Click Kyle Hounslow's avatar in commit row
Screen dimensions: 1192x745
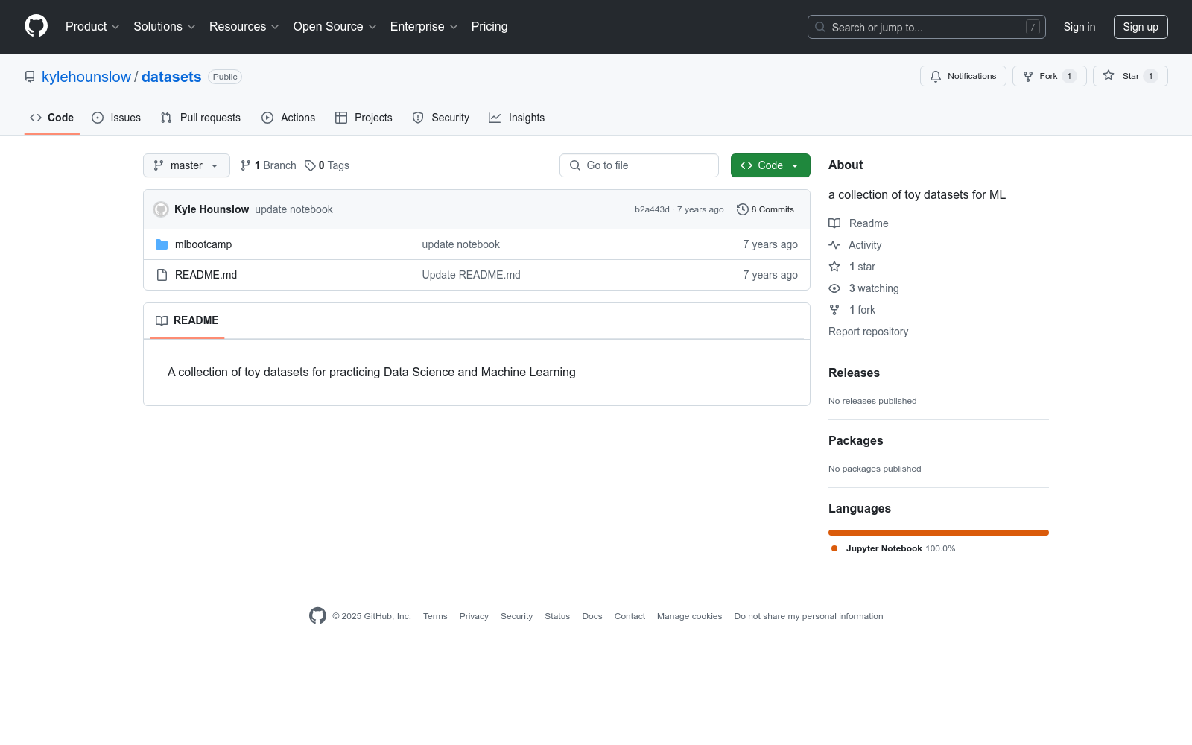click(161, 209)
